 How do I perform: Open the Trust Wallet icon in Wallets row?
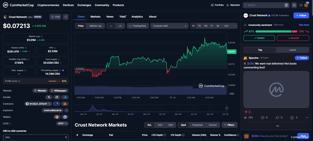coord(65,117)
